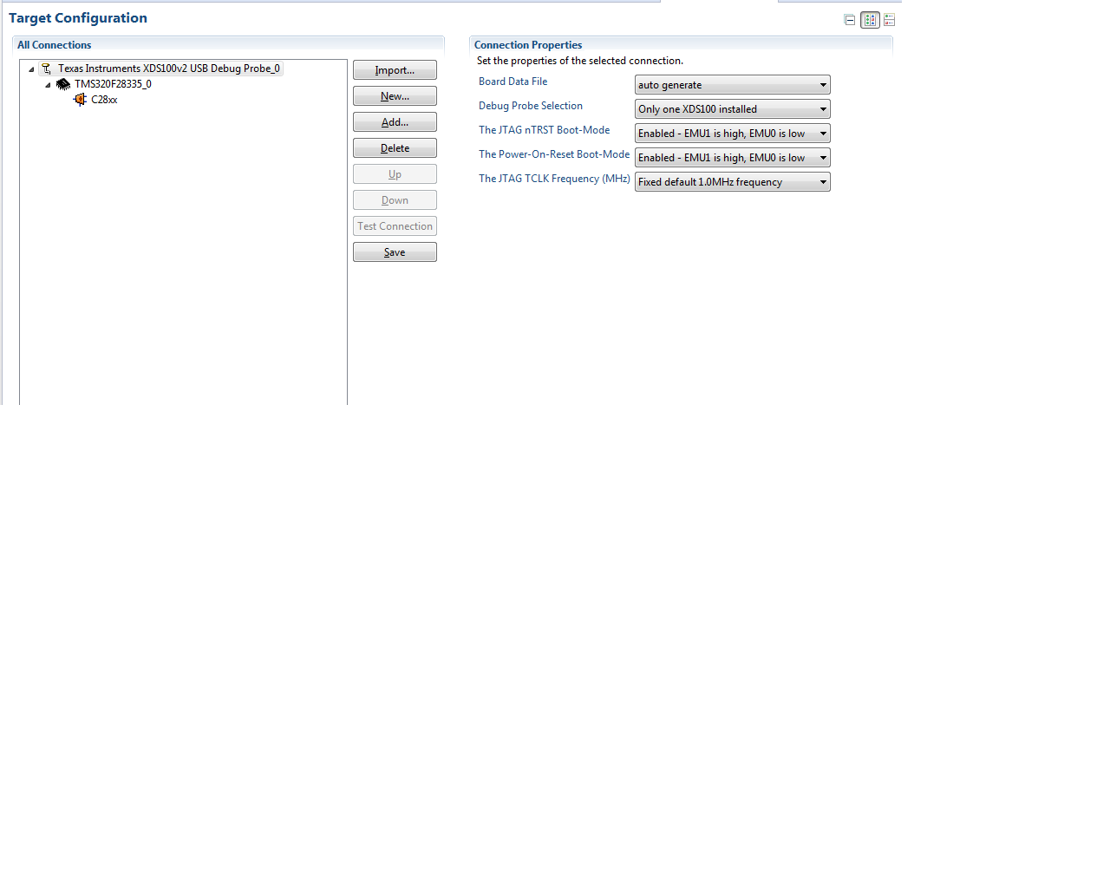Click The JTAG nTRST Boot-Mode label
The width and height of the screenshot is (1110, 888).
point(544,130)
